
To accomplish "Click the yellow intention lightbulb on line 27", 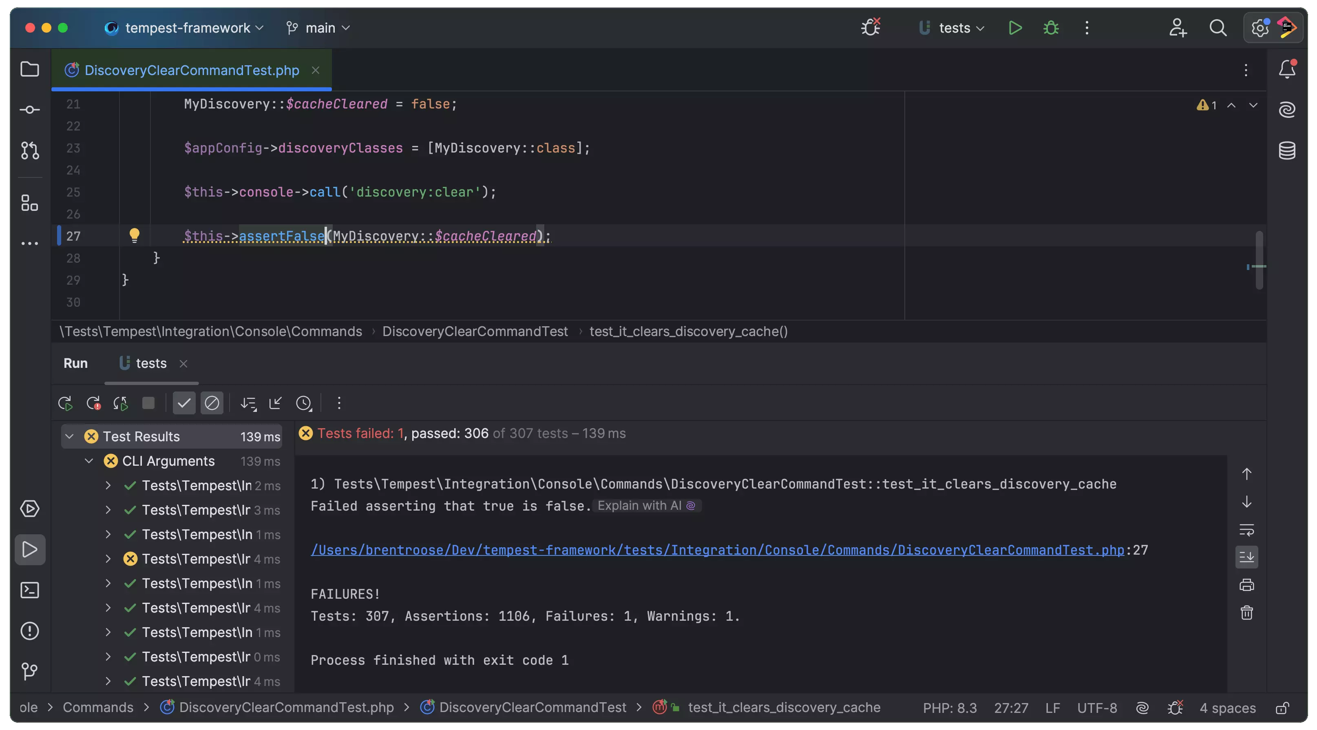I will click(x=135, y=234).
